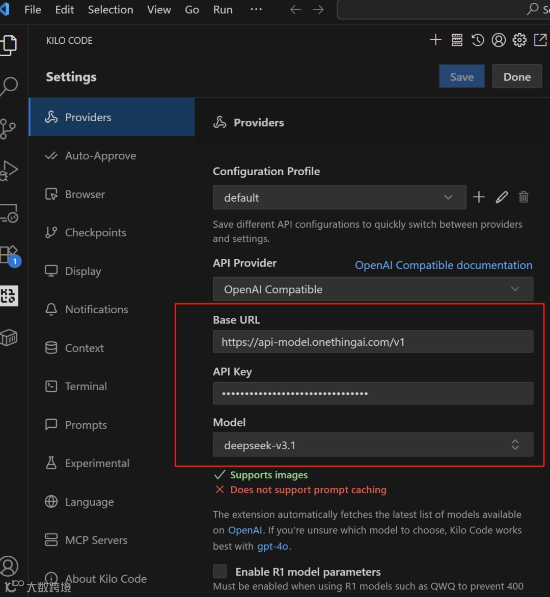
Task: Open Kilo Code settings gear icon
Action: pos(519,40)
